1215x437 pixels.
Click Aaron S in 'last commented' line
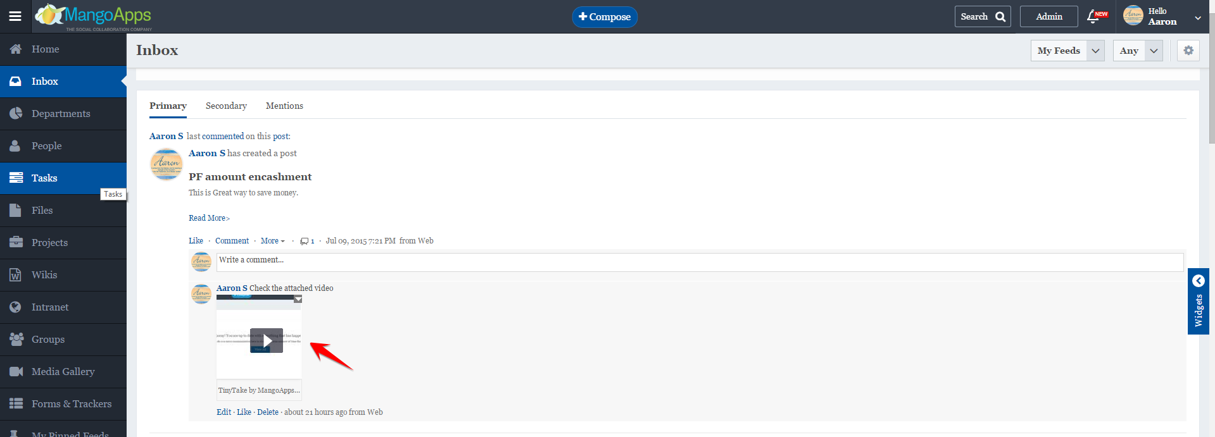(x=167, y=137)
